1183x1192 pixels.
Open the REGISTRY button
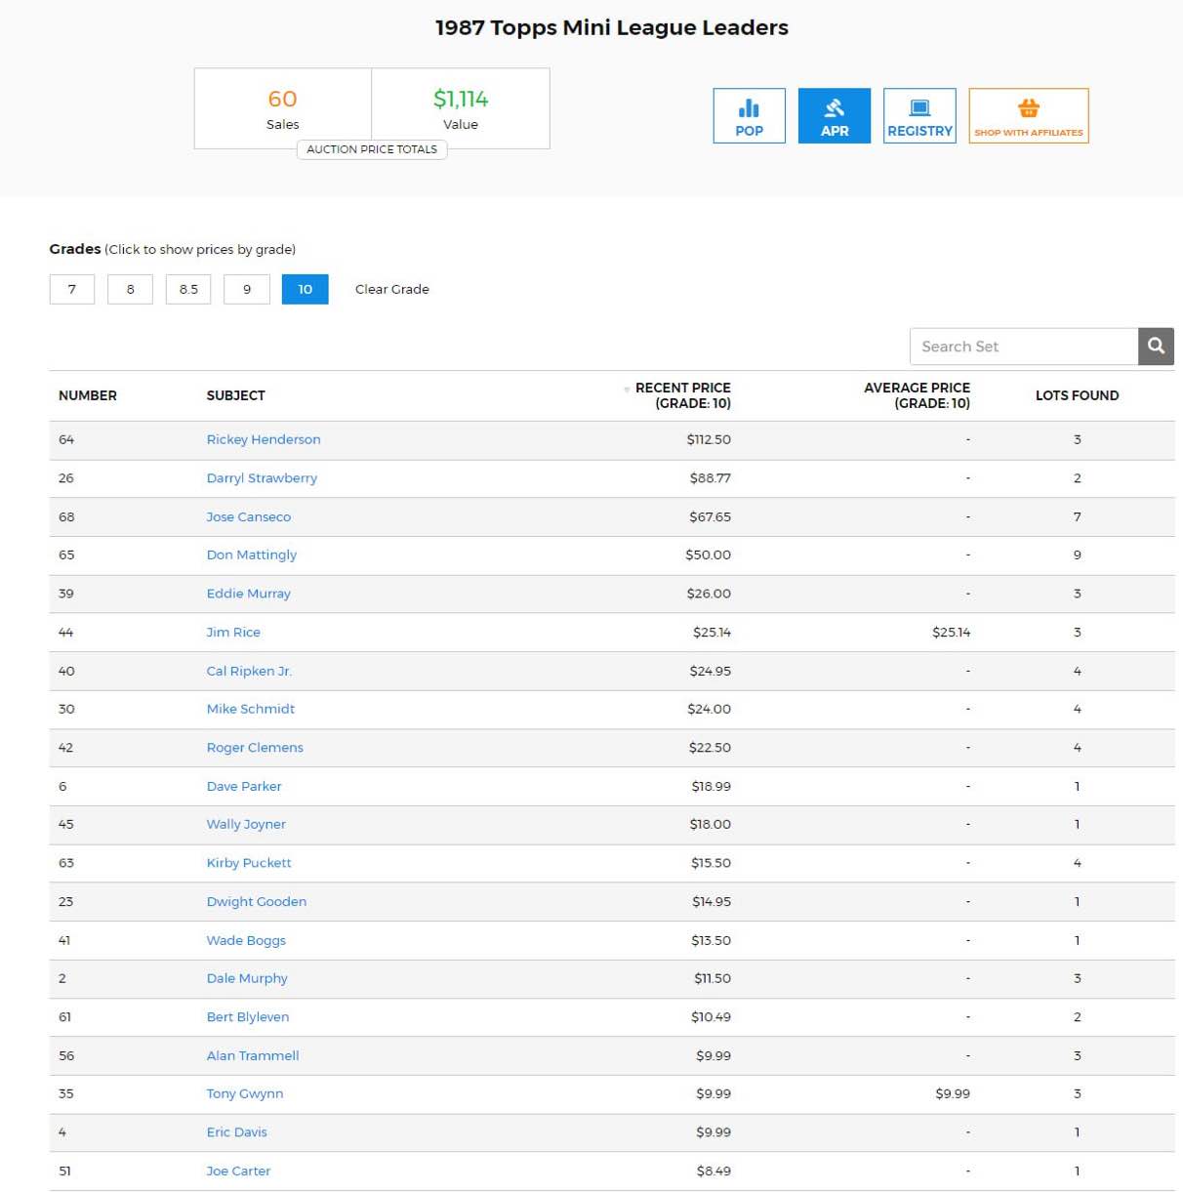pyautogui.click(x=919, y=116)
